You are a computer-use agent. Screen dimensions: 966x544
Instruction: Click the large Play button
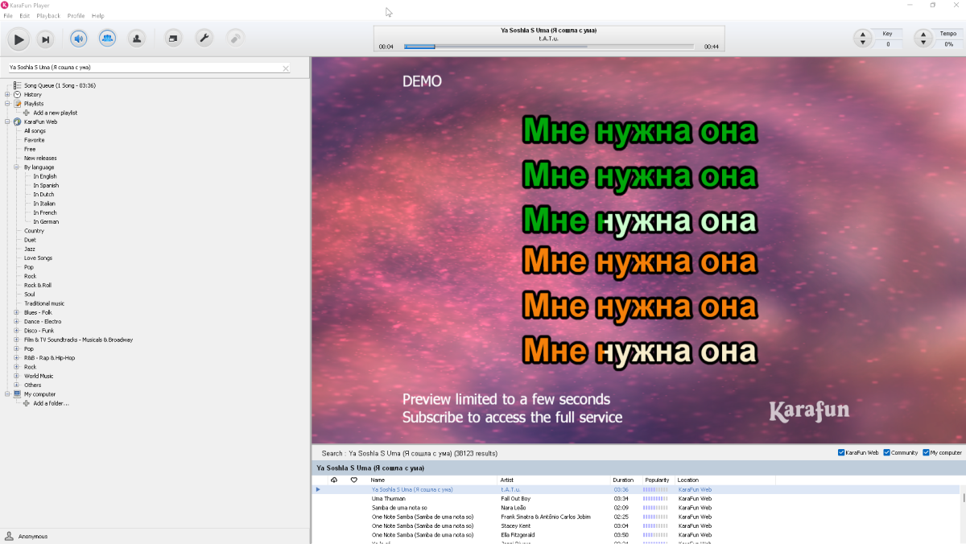(18, 39)
